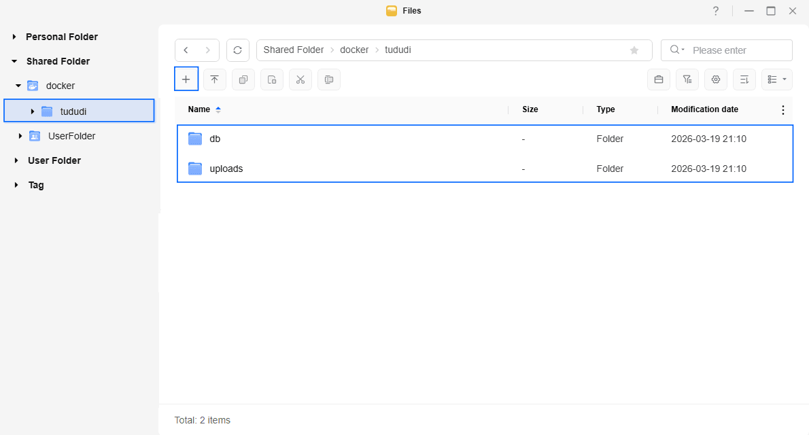This screenshot has width=809, height=435.
Task: Open the filter icon in the toolbar
Action: [687, 80]
